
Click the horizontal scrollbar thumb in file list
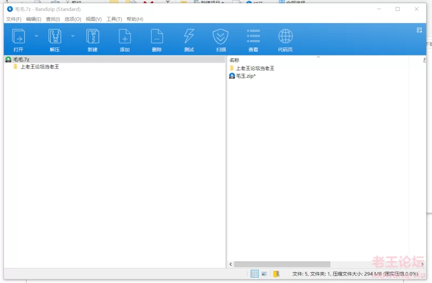tap(282, 264)
